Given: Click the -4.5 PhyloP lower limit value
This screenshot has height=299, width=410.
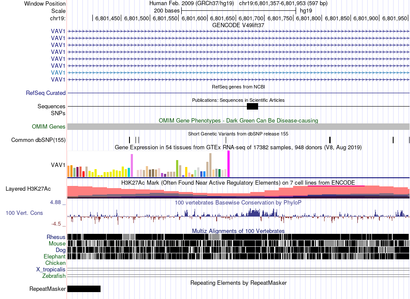Looking at the screenshot, I should (56, 224).
